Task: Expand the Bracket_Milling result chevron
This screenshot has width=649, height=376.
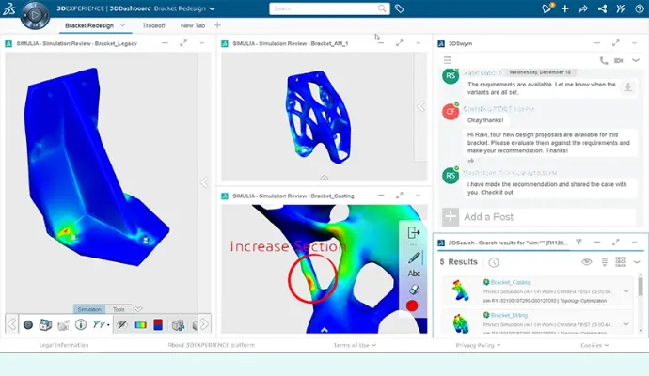Action: 627,322
